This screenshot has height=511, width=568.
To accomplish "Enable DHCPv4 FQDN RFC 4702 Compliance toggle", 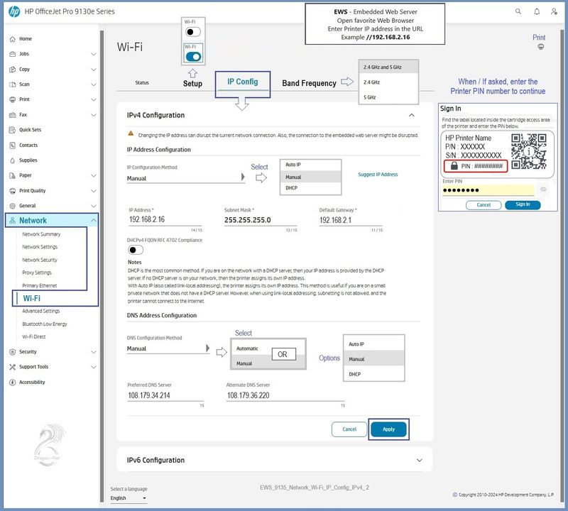I will tap(136, 250).
